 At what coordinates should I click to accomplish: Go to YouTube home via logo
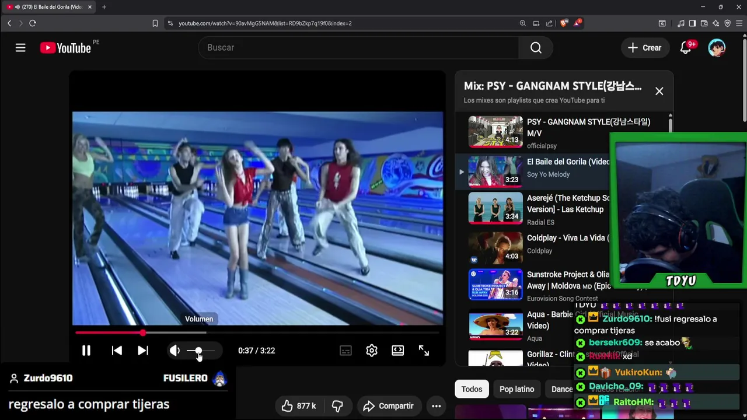click(x=65, y=48)
